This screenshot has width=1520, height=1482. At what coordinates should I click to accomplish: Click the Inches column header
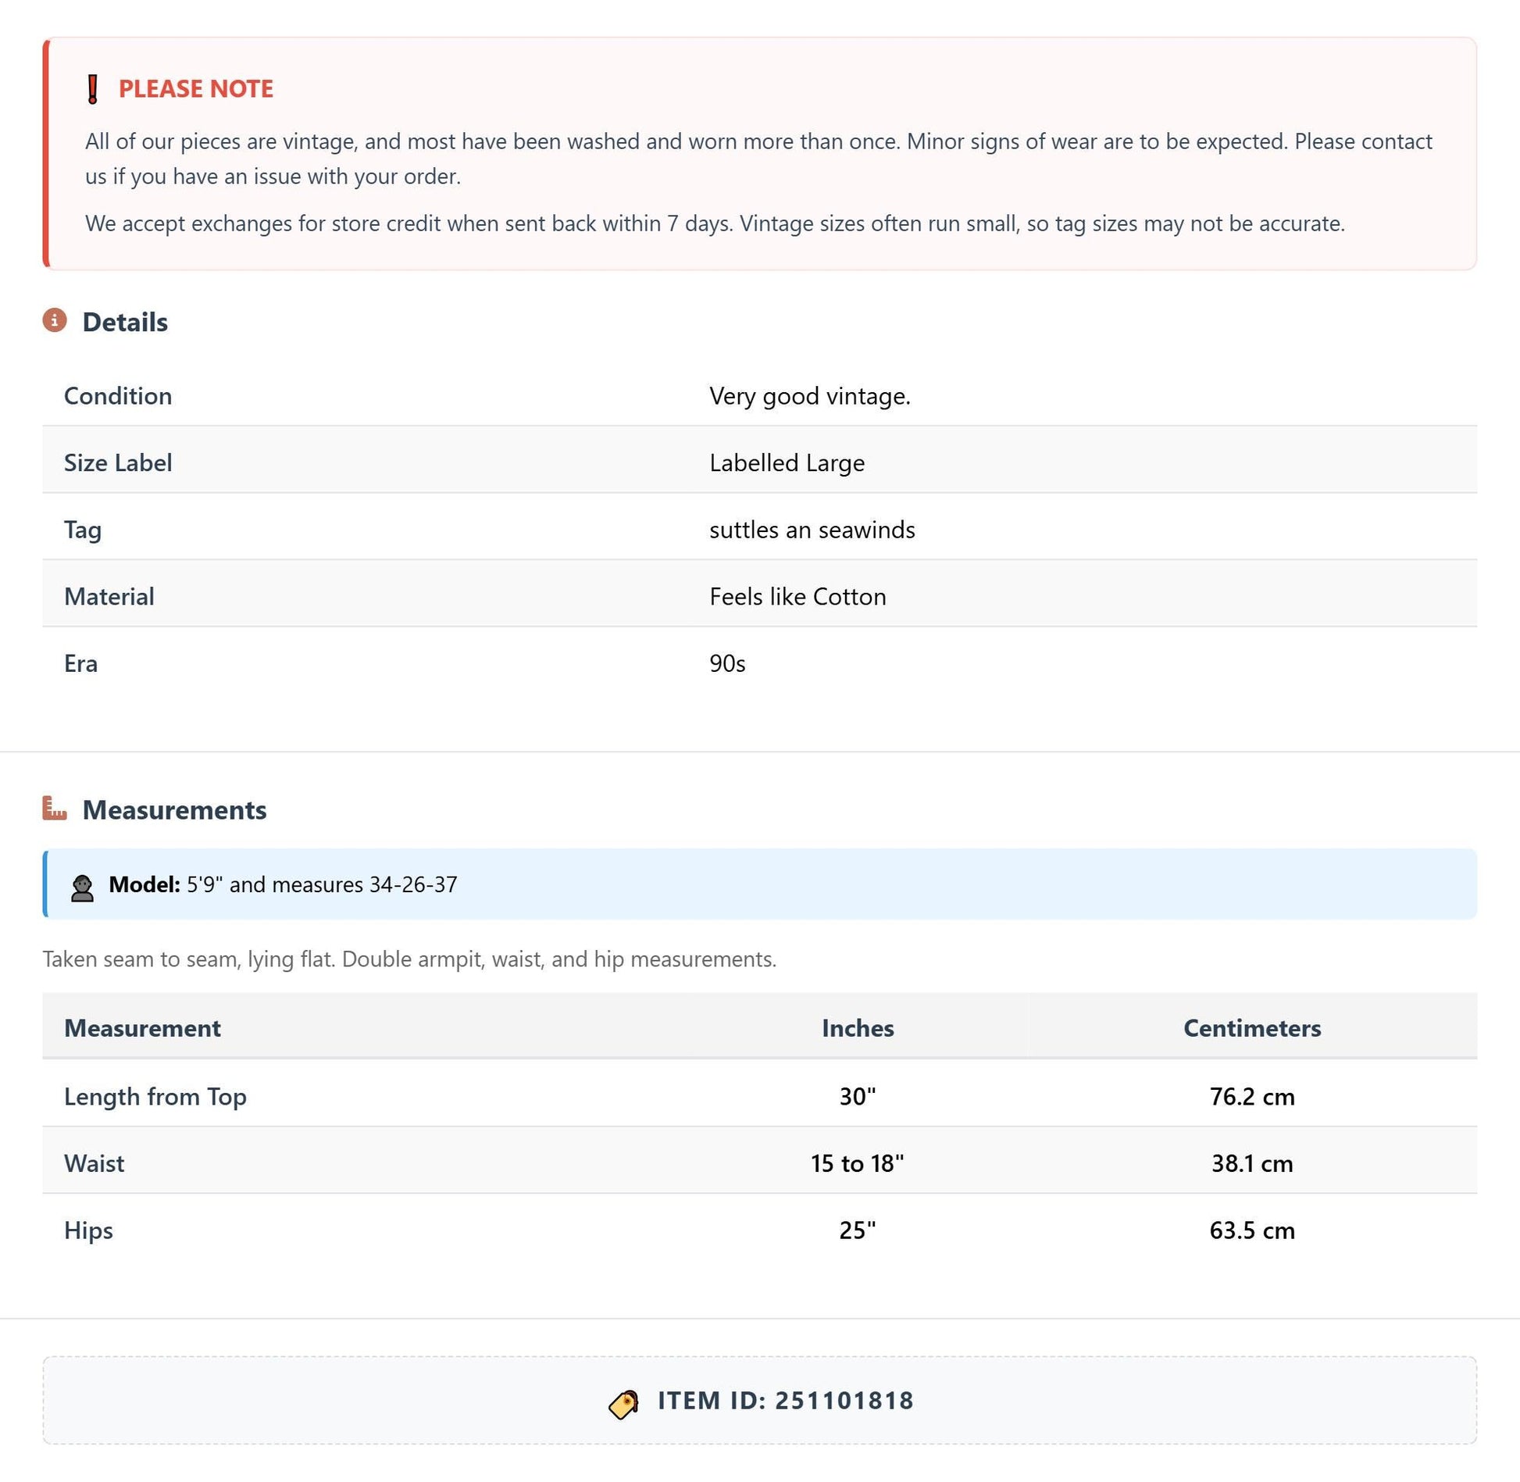858,1027
